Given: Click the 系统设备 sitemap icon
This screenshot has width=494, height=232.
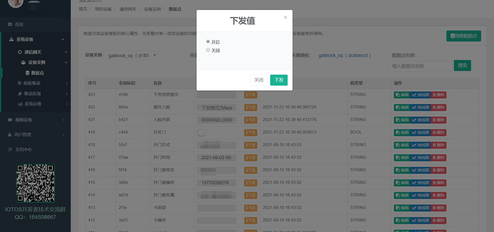Looking at the screenshot, I should click(11, 39).
